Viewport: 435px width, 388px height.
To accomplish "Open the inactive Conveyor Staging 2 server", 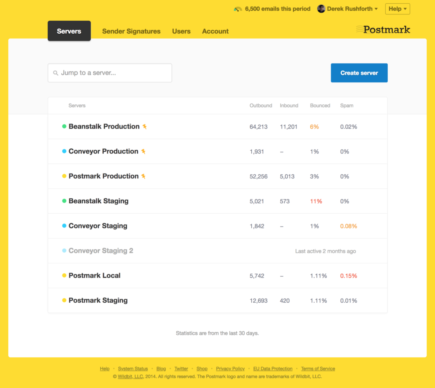I will pos(101,251).
